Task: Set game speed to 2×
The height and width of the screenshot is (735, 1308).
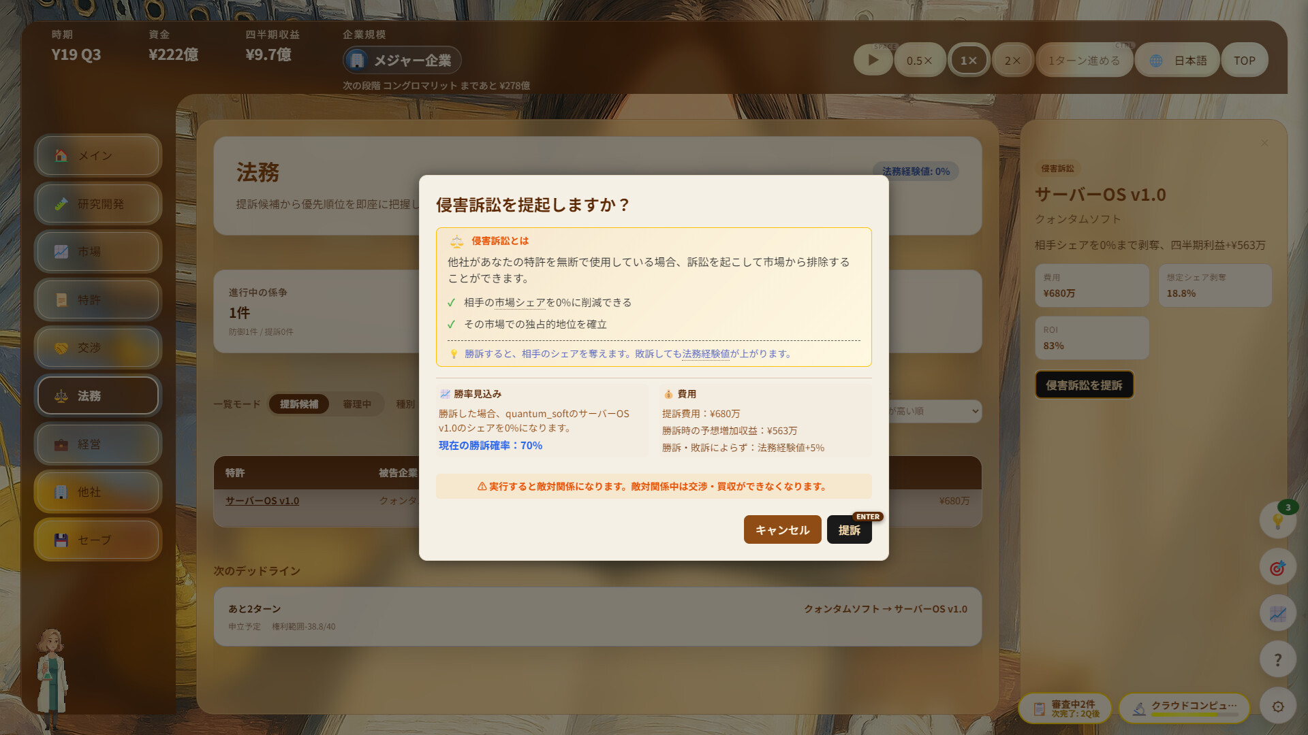Action: point(1012,60)
